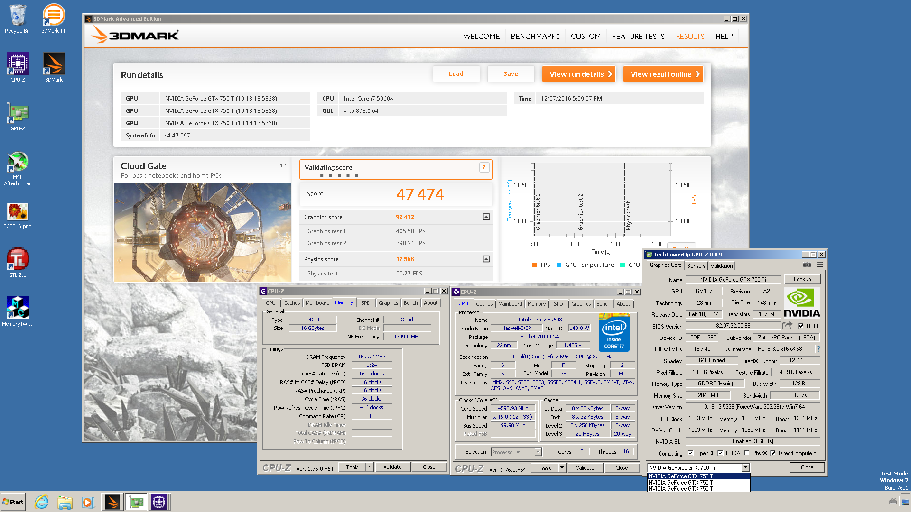Open the TC2016.png file on the desktop
The image size is (911, 512).
coord(18,216)
